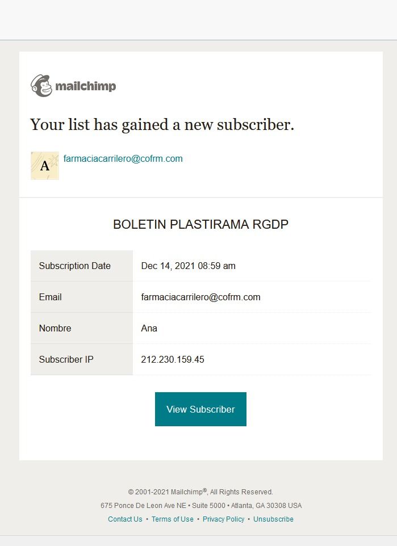Open the Privacy Policy link

pyautogui.click(x=223, y=519)
